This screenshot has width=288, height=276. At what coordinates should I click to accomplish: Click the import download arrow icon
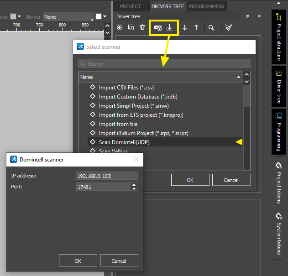point(169,27)
